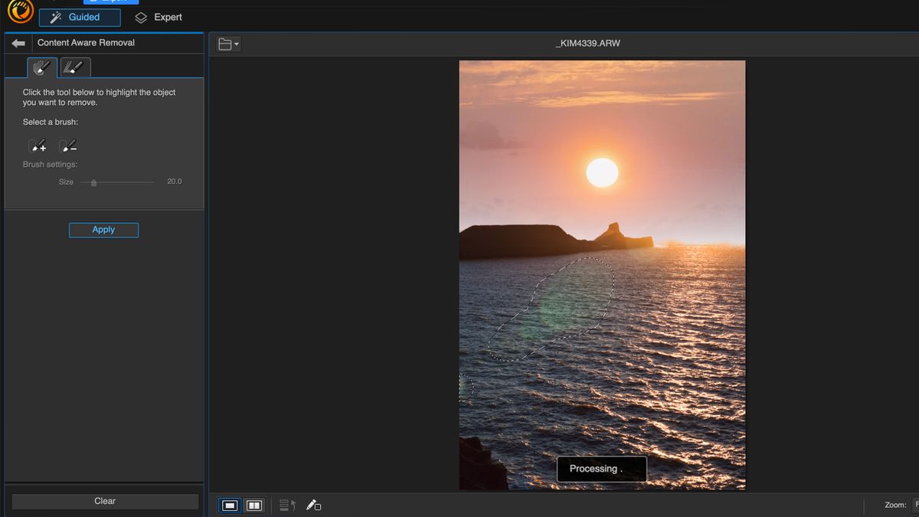This screenshot has height=517, width=919.
Task: Click the _KIM4339.ARW image preview
Action: 601,276
